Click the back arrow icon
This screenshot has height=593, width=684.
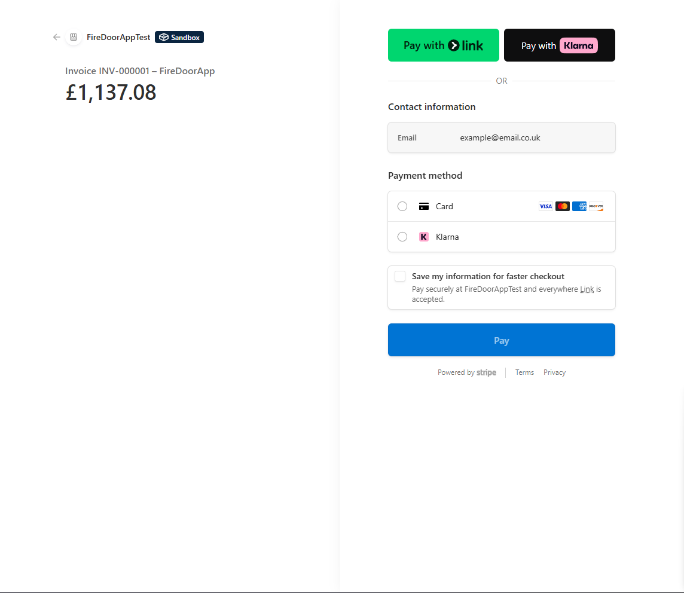tap(56, 37)
